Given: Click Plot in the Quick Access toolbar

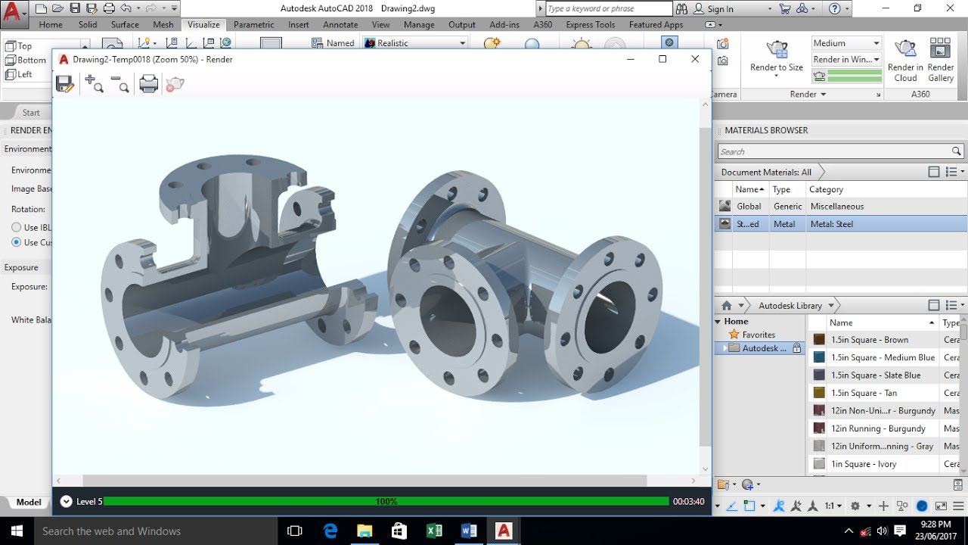Looking at the screenshot, I should click(109, 9).
